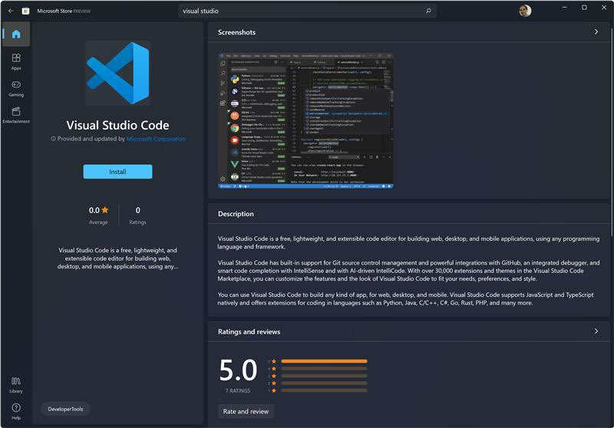
Task: Open the Entertainment section
Action: point(16,115)
